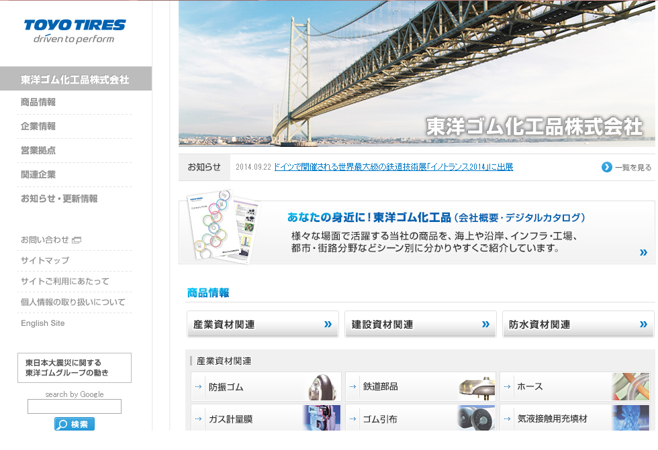Screen dimensions: 658x450
Task: Click the 建設資材関連 category button
Action: tap(420, 325)
